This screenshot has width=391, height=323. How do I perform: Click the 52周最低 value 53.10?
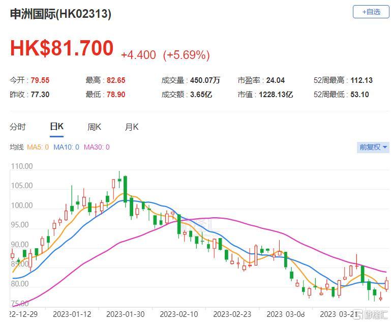tap(359, 95)
